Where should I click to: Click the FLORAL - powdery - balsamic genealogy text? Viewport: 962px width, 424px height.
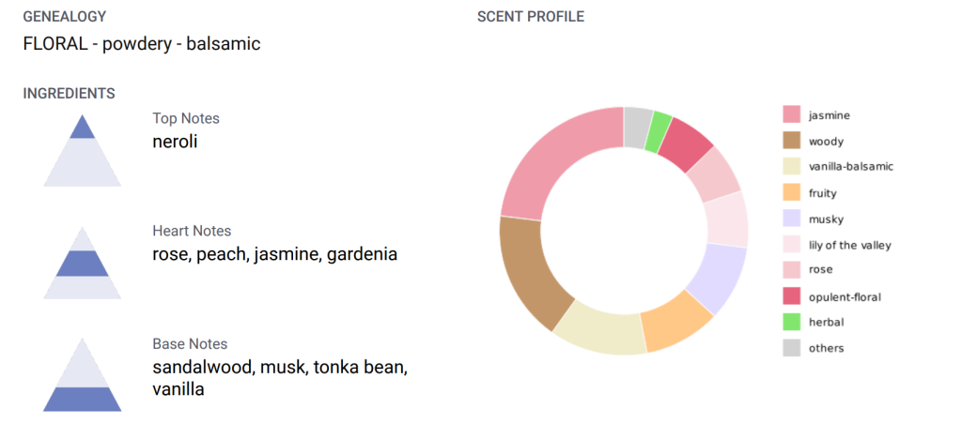tap(142, 44)
